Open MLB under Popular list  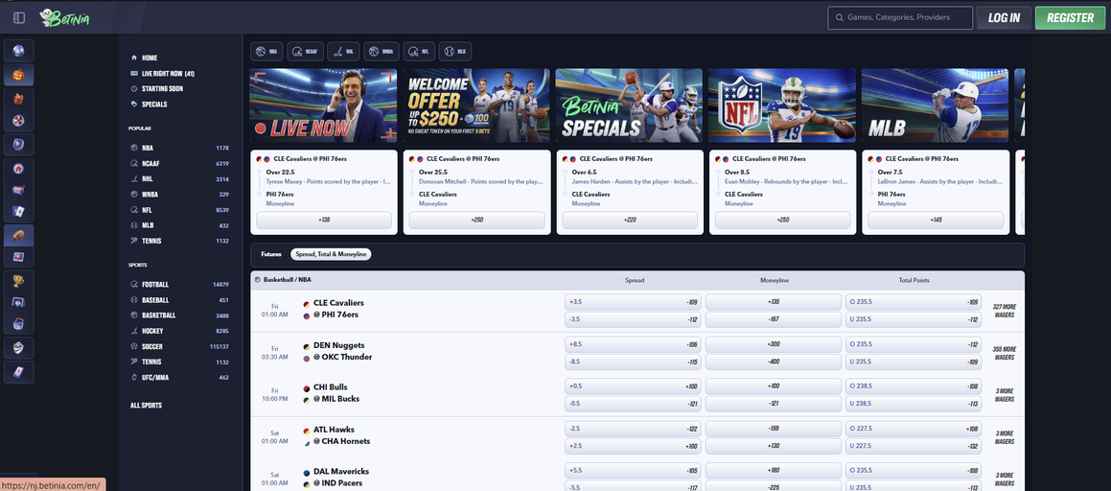click(x=180, y=225)
